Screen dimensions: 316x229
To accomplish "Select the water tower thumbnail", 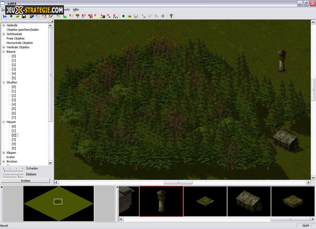I will (x=161, y=201).
